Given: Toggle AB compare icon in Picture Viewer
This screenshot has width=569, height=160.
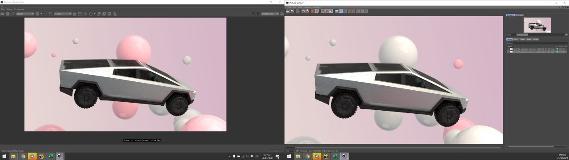Looking at the screenshot, I should 337,11.
